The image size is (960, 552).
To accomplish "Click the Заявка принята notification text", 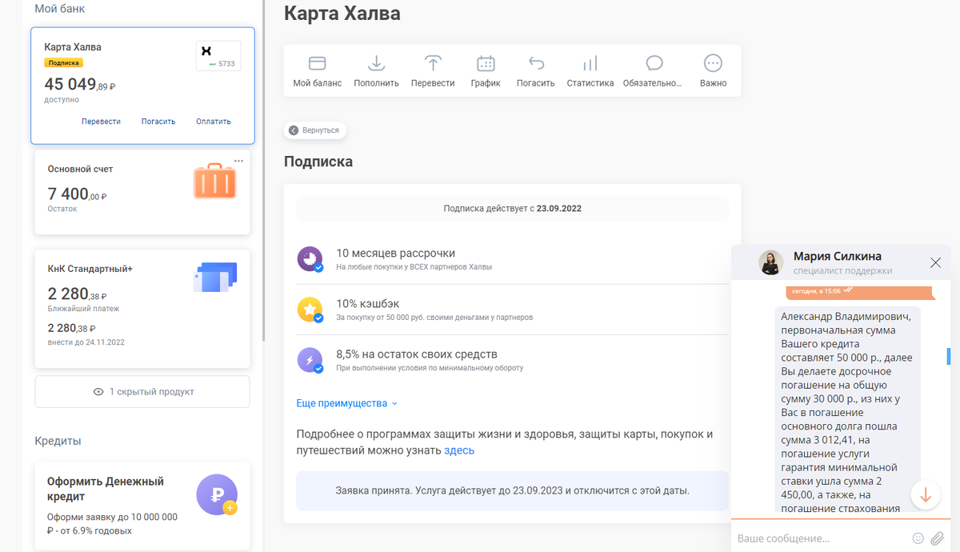I will (512, 490).
